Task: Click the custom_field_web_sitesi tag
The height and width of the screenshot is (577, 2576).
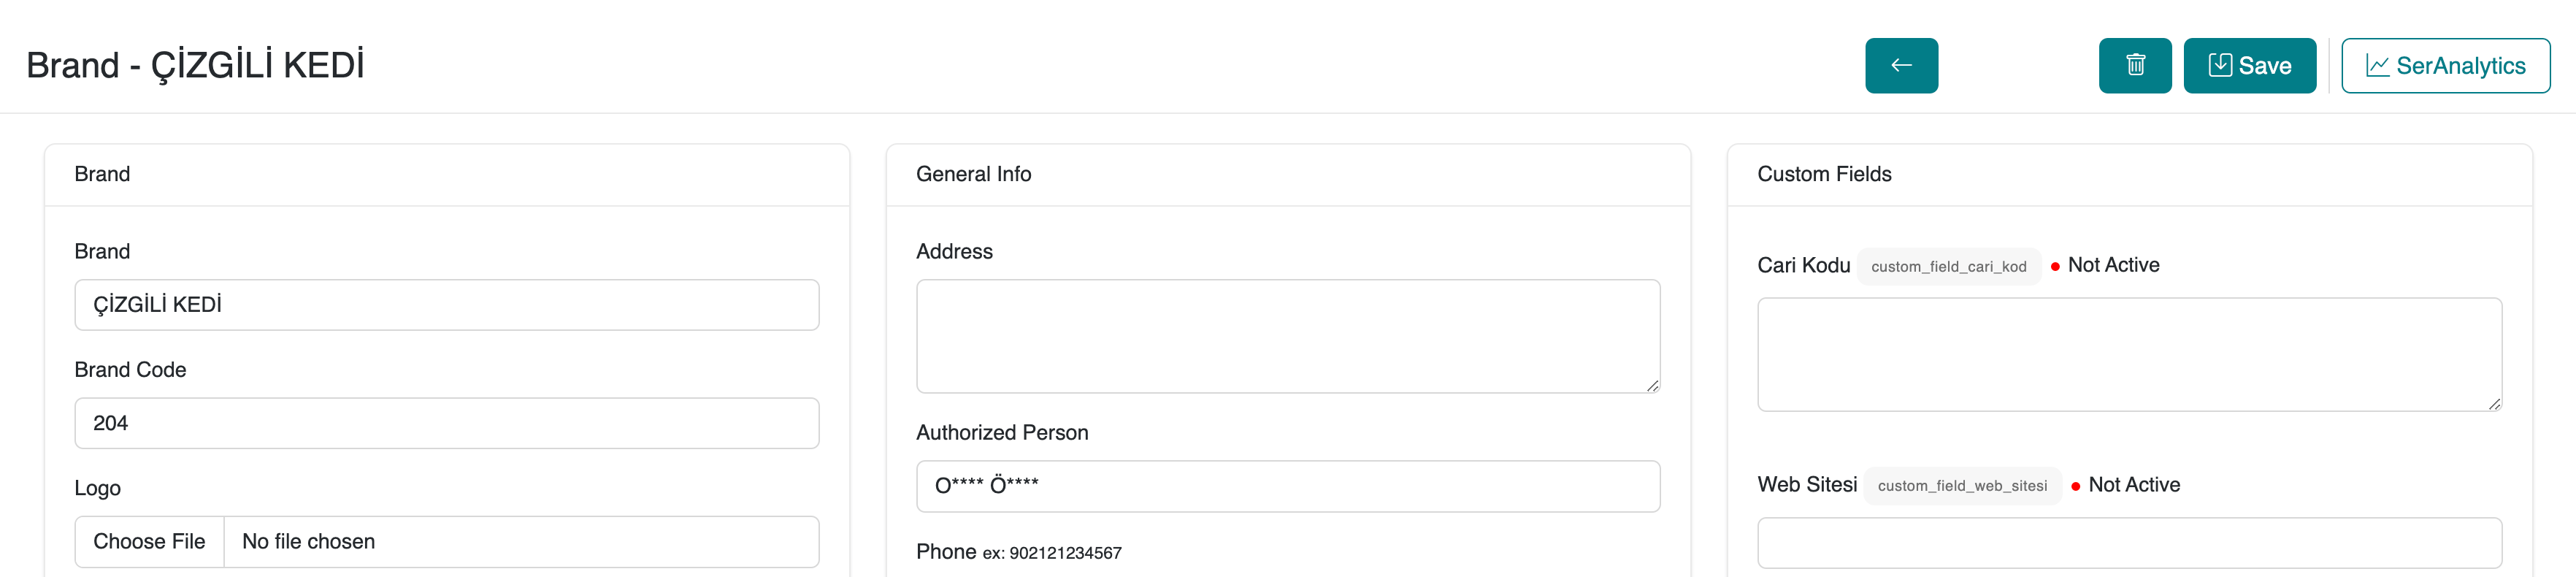Action: [x=1962, y=486]
